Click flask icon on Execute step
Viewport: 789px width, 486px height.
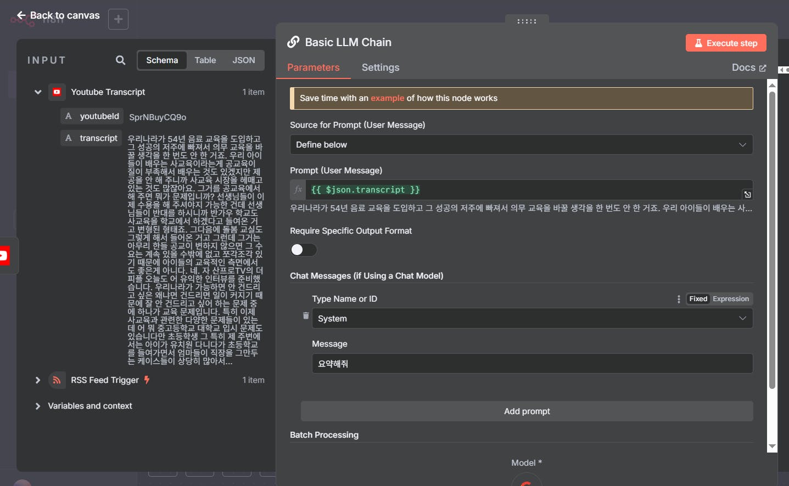(x=698, y=43)
